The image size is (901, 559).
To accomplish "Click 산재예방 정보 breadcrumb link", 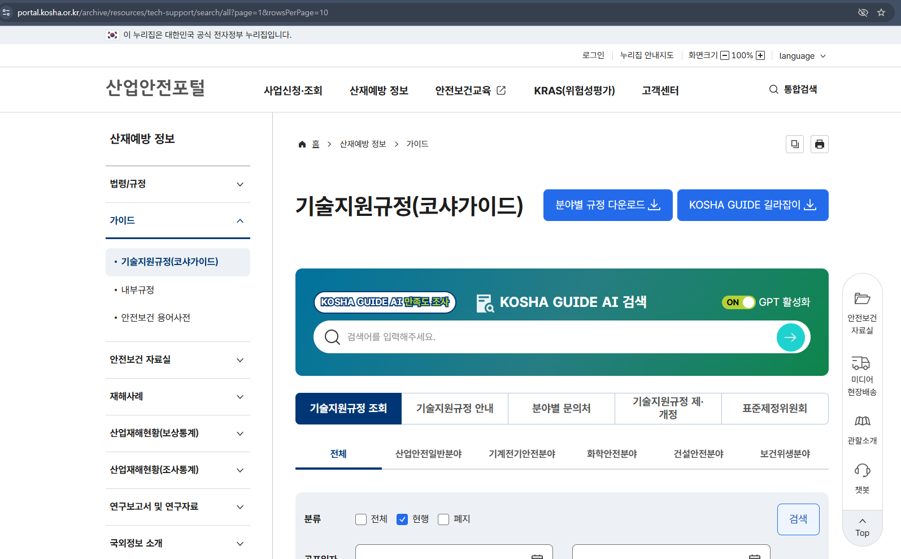I will [x=363, y=144].
